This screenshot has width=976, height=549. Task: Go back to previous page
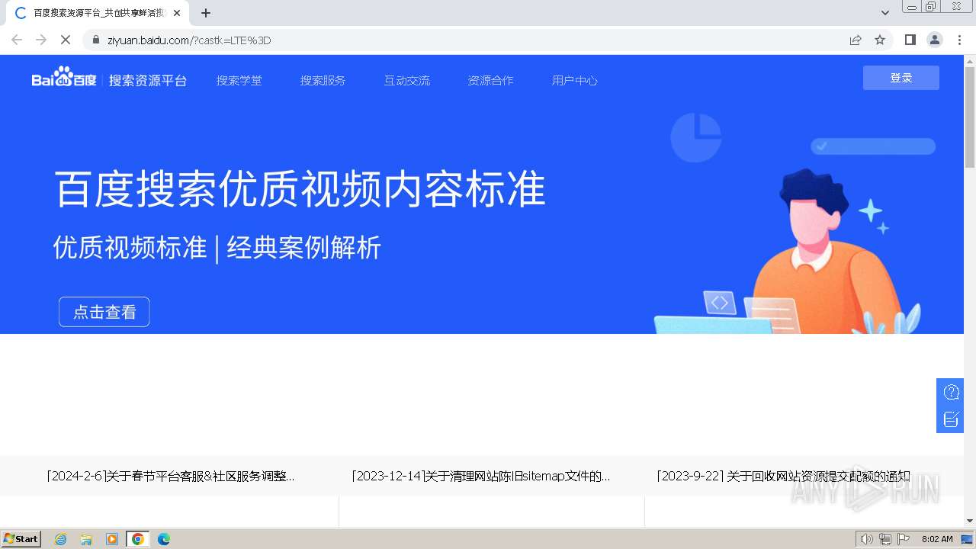[17, 40]
